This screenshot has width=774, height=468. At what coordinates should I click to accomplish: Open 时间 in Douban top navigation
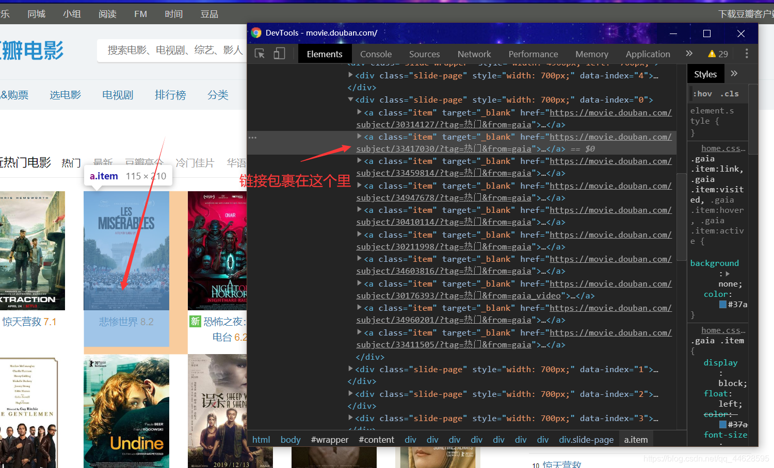(174, 14)
